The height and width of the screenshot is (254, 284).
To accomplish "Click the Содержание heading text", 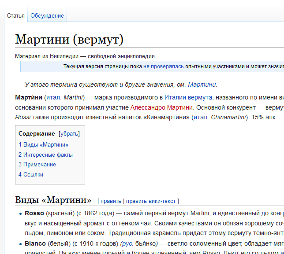I will 37,133.
